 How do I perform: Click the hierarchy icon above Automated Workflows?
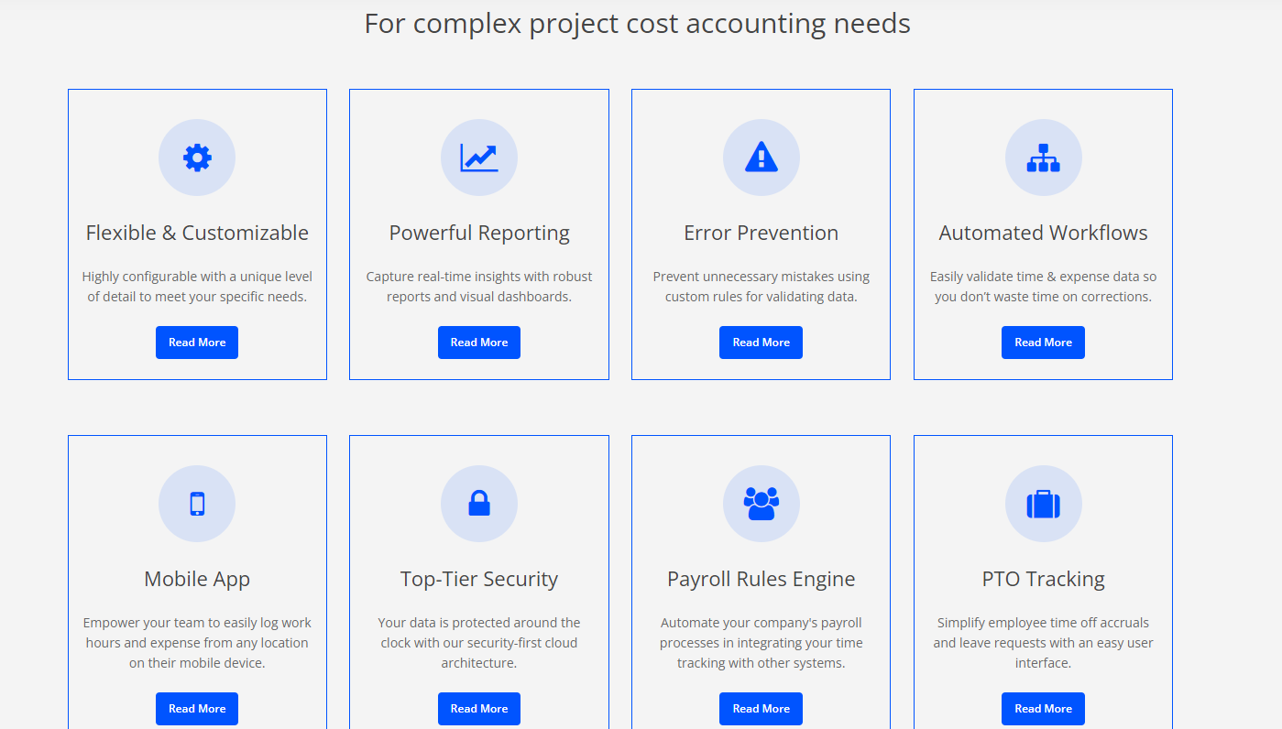[1043, 157]
